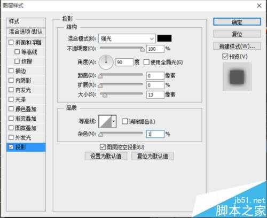The height and width of the screenshot is (218, 267).
Task: Click the 复位 reset button
Action: (237, 34)
